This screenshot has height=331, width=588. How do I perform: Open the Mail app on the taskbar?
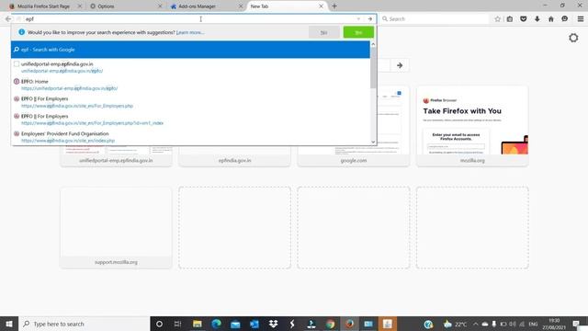tap(235, 324)
